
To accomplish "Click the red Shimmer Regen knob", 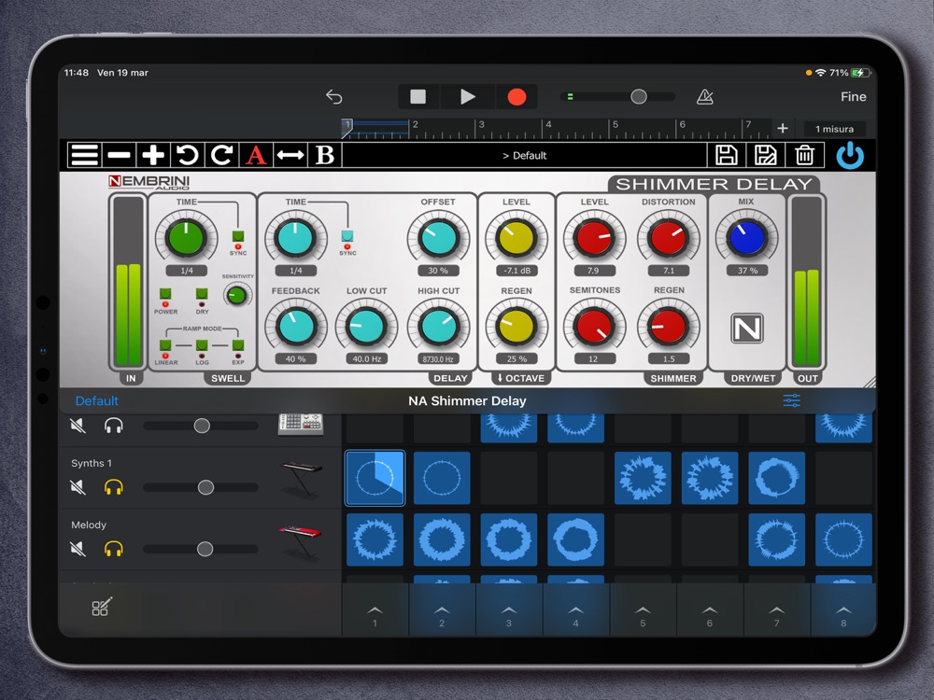I will click(x=669, y=327).
